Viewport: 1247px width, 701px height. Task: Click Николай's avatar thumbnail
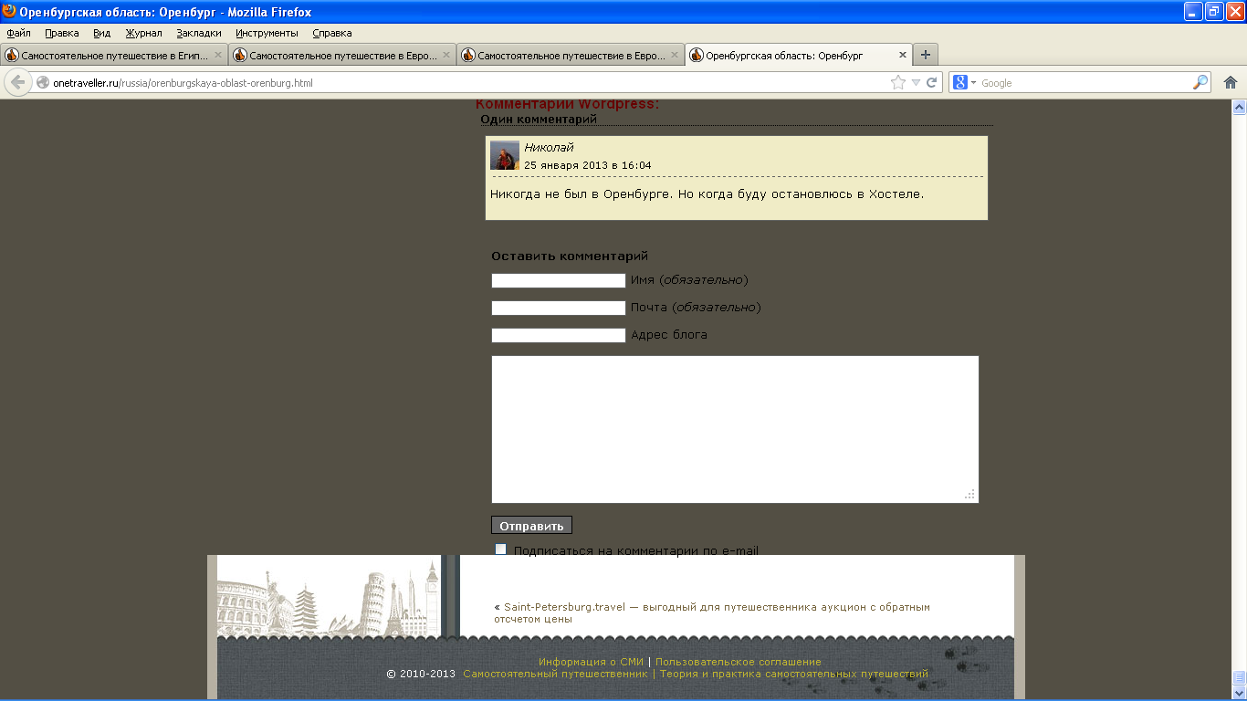tap(505, 155)
